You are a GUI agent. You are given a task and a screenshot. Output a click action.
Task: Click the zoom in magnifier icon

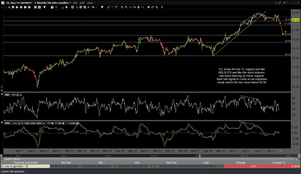(x=122, y=7)
